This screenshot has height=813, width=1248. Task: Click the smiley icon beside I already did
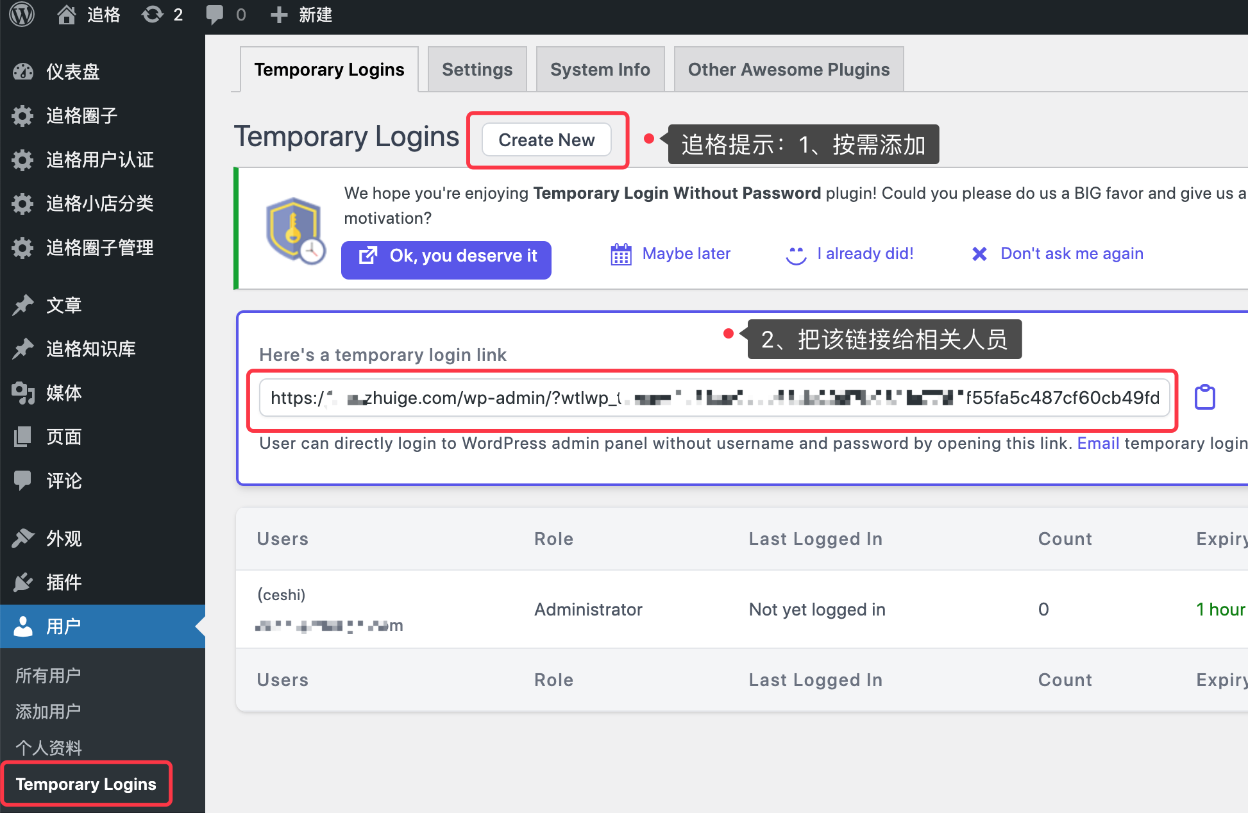point(796,255)
